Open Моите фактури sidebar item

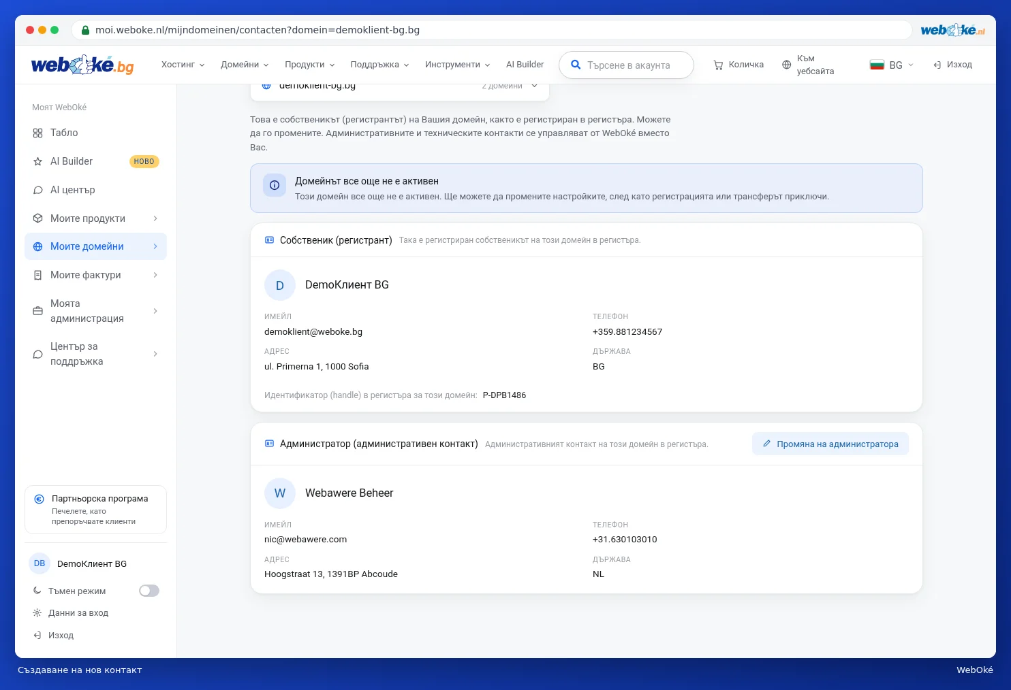95,276
